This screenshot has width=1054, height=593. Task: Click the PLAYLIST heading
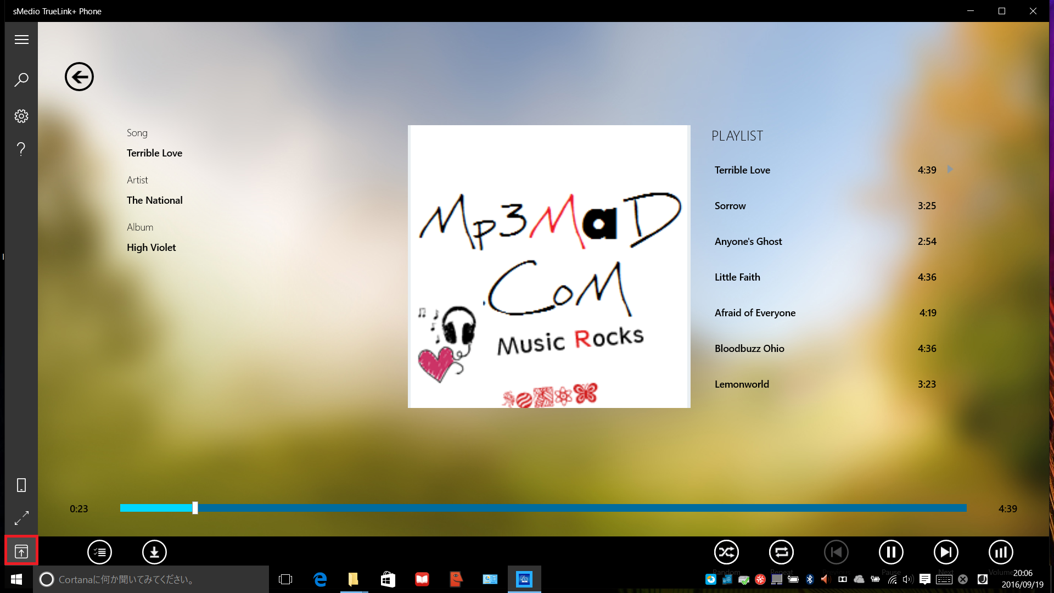click(x=737, y=136)
